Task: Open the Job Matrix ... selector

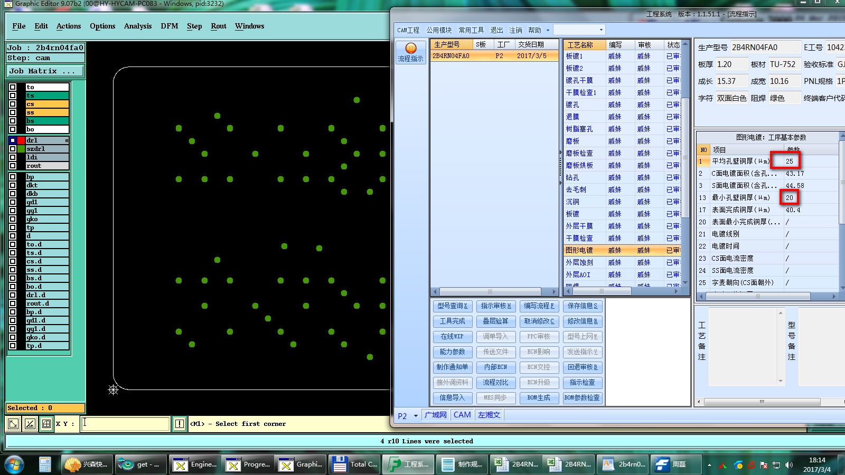Action: [x=45, y=71]
